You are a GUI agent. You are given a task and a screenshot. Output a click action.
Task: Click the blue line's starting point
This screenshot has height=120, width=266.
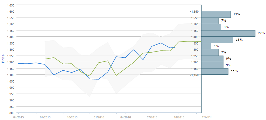[x=18, y=64]
